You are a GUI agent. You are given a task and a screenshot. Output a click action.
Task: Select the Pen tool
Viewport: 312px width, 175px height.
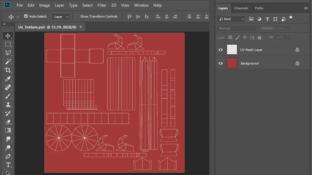point(8,156)
